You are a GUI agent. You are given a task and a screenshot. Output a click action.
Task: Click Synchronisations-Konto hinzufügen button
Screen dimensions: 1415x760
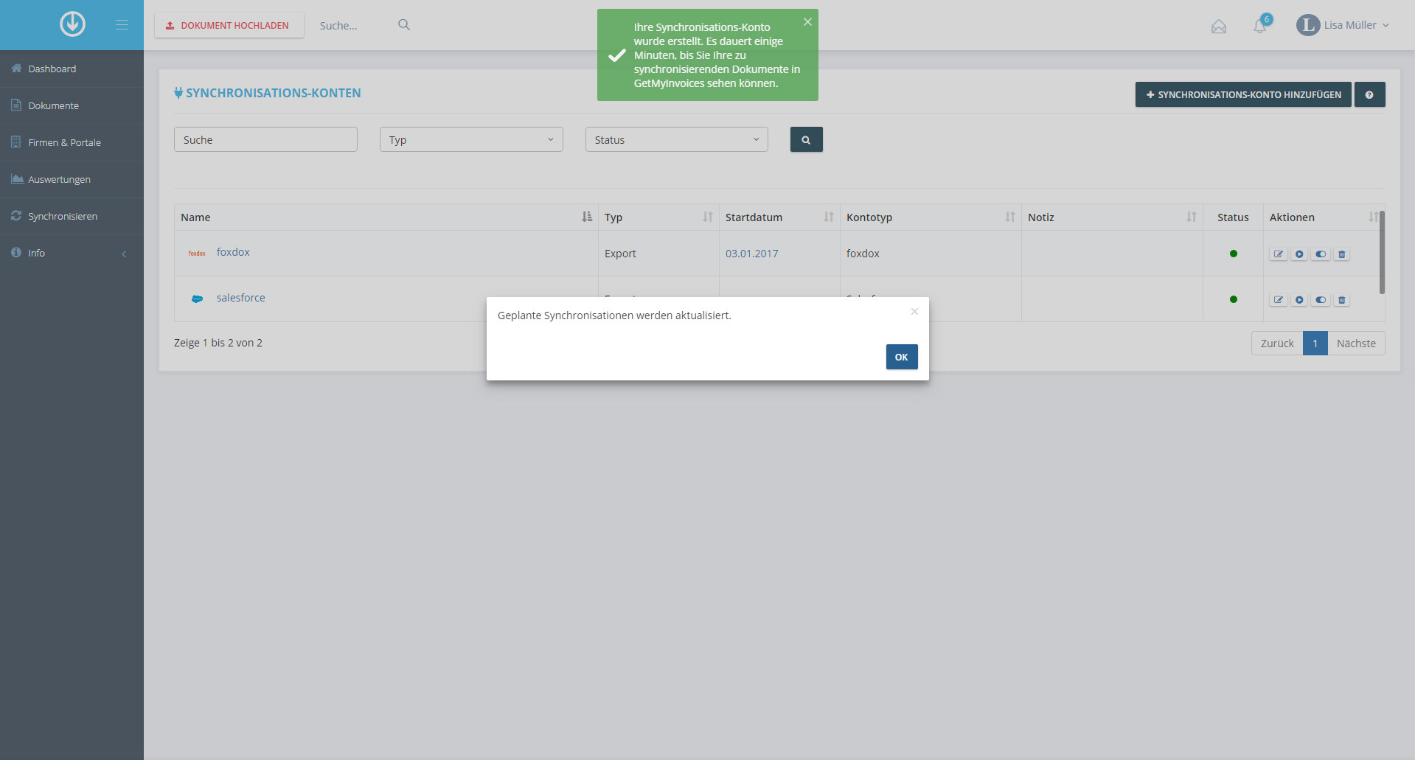click(x=1242, y=94)
